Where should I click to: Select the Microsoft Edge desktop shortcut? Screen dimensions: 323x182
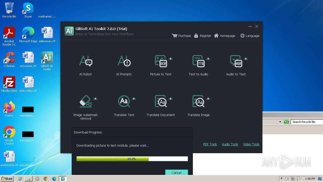[28, 35]
